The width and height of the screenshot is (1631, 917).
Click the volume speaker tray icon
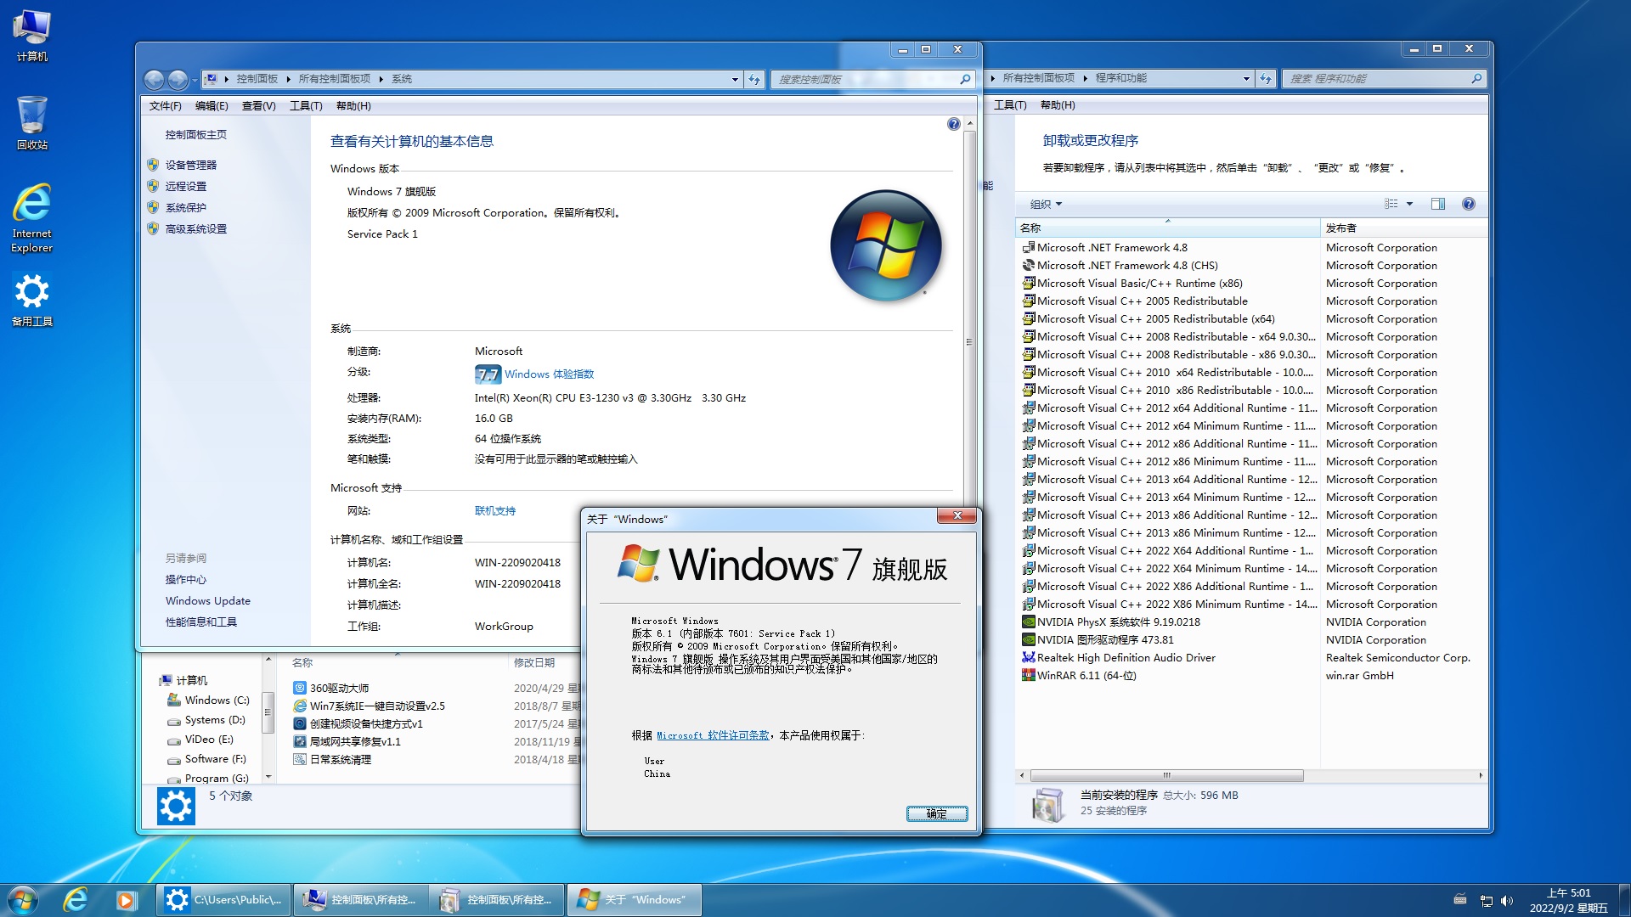(1506, 901)
